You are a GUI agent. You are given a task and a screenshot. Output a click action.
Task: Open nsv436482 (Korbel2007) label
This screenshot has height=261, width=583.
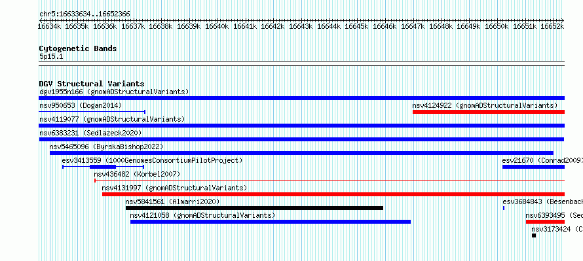pyautogui.click(x=137, y=174)
